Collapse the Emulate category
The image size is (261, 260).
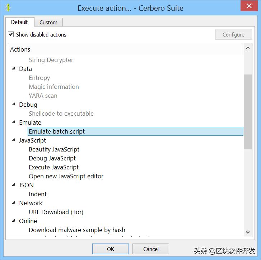click(x=14, y=122)
